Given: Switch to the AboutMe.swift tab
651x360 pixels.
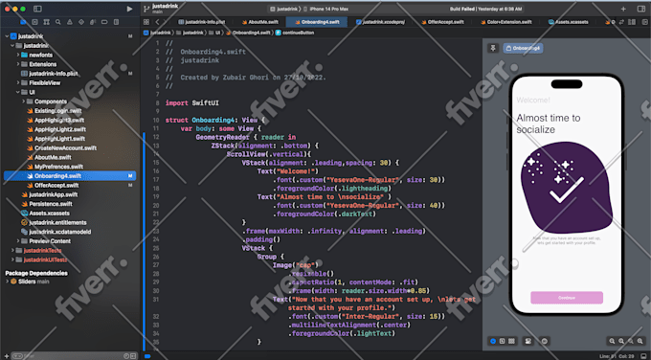Looking at the screenshot, I should 260,22.
